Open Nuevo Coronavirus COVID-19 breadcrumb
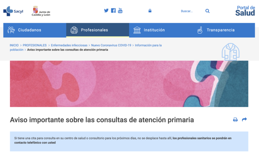This screenshot has height=156, width=259. (x=111, y=45)
